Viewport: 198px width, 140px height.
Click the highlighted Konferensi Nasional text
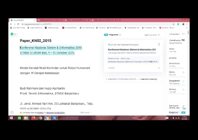pos(51,48)
